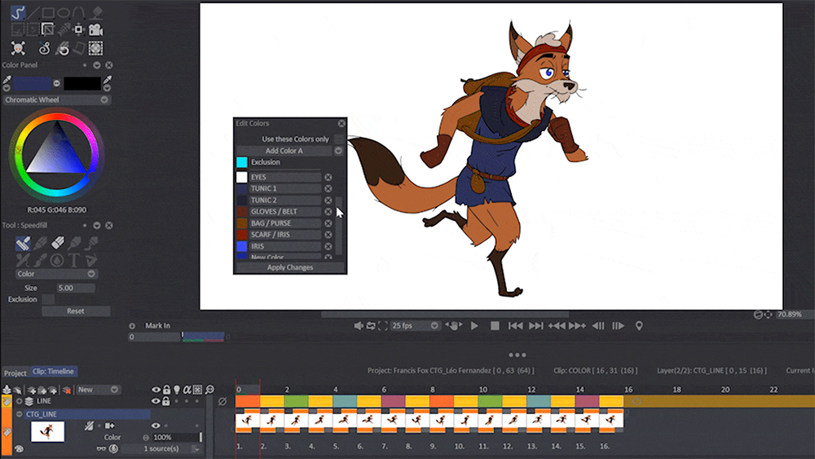Pick color B with right eyedropper
Screen dimensions: 815x459
[108, 80]
